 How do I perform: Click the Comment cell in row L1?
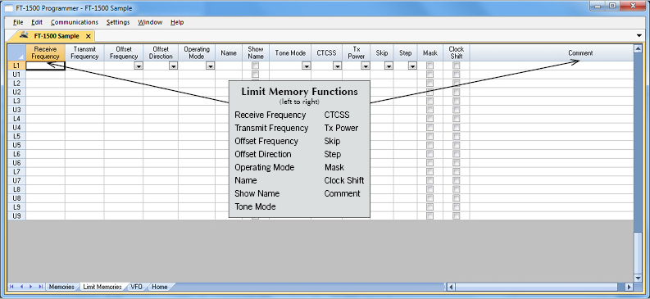click(551, 66)
